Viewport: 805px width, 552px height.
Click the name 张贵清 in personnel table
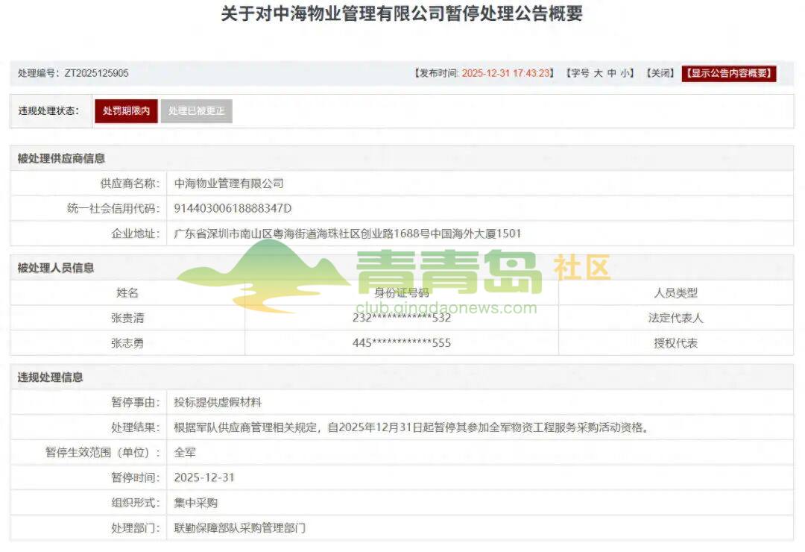pos(127,318)
